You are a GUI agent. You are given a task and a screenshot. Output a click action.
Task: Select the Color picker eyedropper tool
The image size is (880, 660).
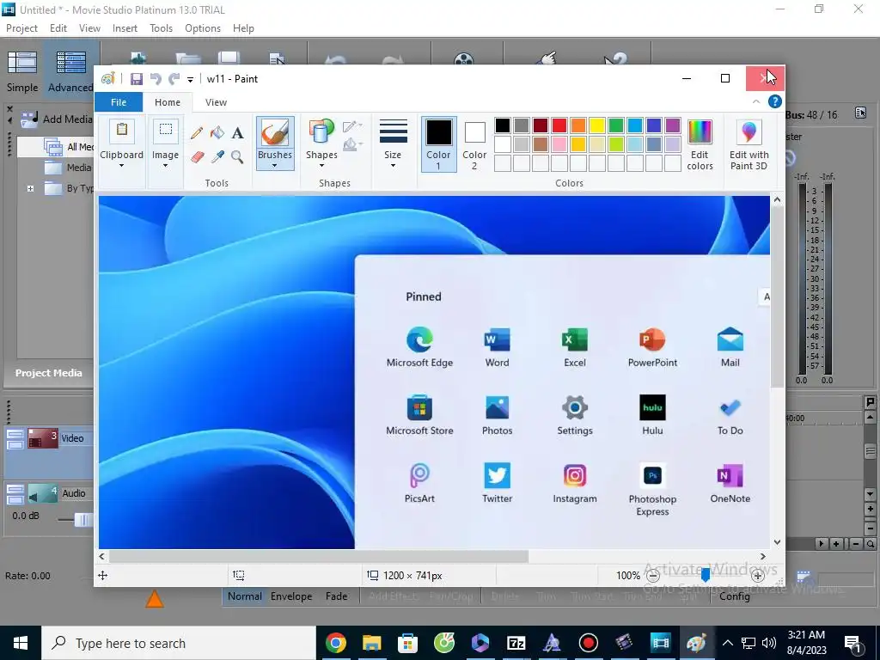pos(217,157)
